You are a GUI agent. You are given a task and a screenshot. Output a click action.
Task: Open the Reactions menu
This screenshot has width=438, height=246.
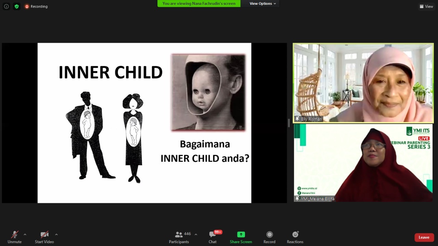tap(295, 237)
